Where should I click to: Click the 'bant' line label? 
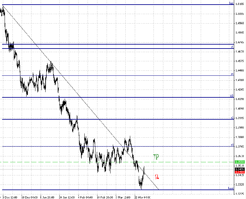(x=231, y=188)
